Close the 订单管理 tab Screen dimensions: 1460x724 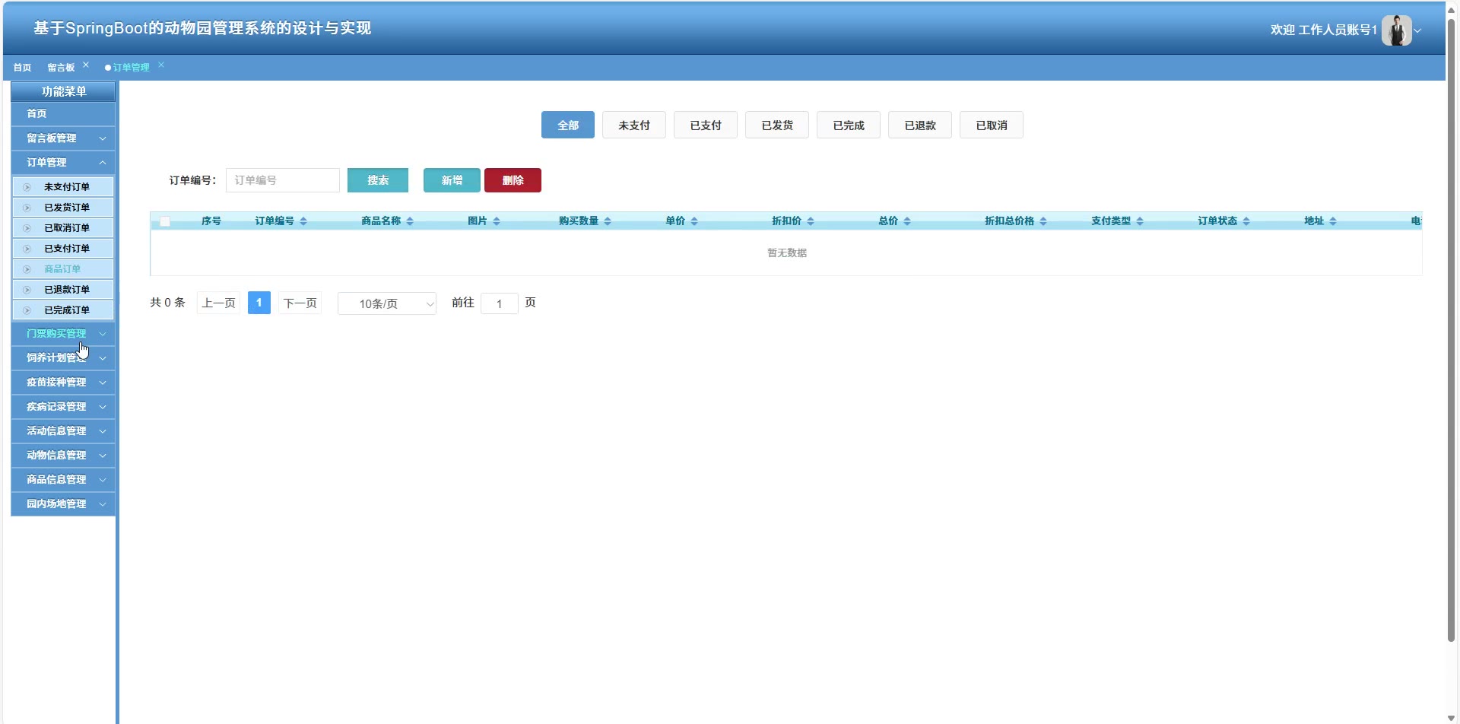click(x=161, y=65)
